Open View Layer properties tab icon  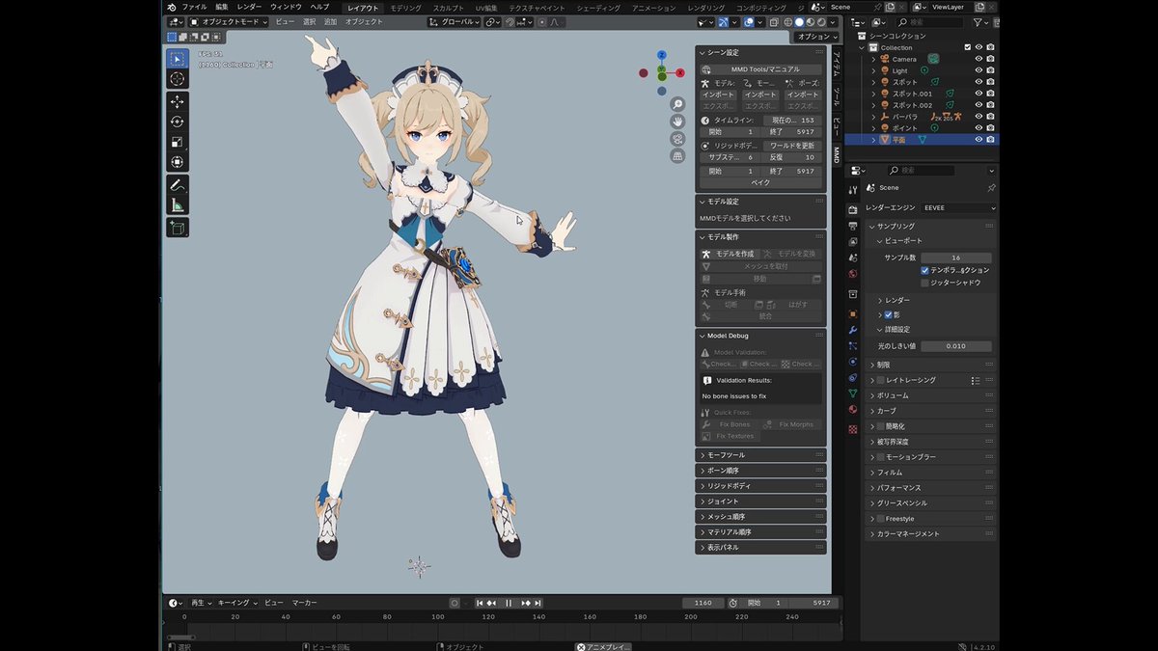853,242
